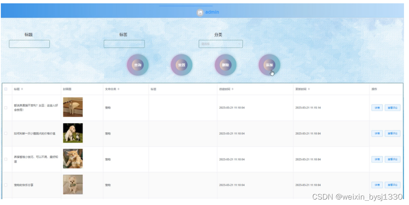The width and height of the screenshot is (409, 205).
Task: Click the round 添加 button
Action: tap(270, 65)
